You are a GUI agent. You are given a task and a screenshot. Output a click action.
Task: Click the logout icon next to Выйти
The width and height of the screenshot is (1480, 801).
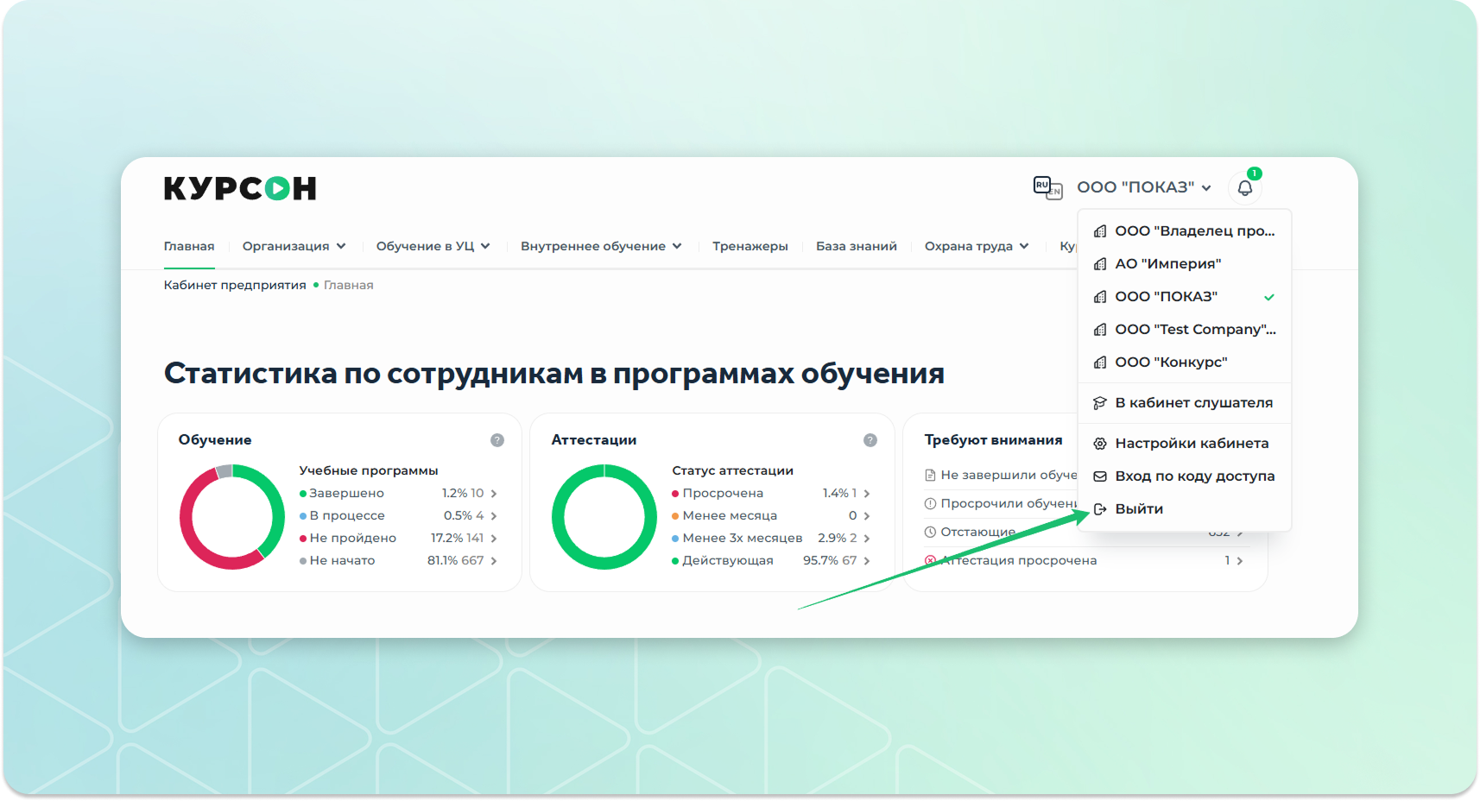(x=1100, y=509)
